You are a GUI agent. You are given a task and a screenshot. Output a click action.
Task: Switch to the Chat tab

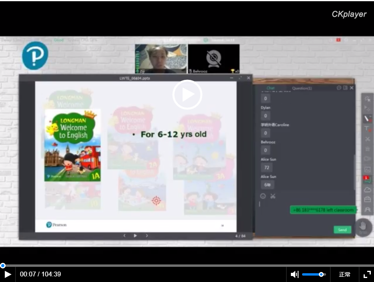tap(271, 88)
